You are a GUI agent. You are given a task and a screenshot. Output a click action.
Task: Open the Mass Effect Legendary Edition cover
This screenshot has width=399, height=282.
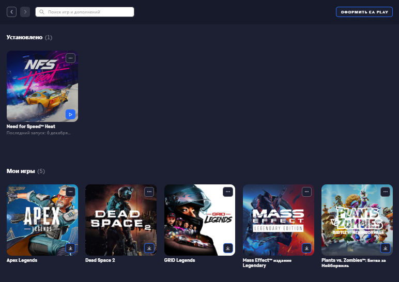[279, 220]
